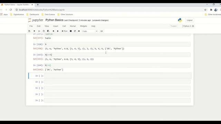Open the browser profile avatar
Image resolution: width=221 pixels, height=124 pixels.
216,10
